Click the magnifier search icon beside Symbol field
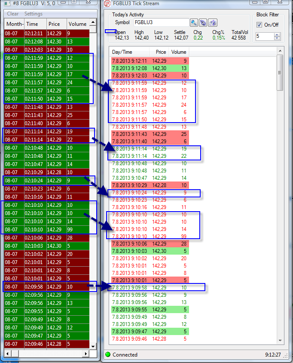This screenshot has width=293, height=363. [x=194, y=23]
